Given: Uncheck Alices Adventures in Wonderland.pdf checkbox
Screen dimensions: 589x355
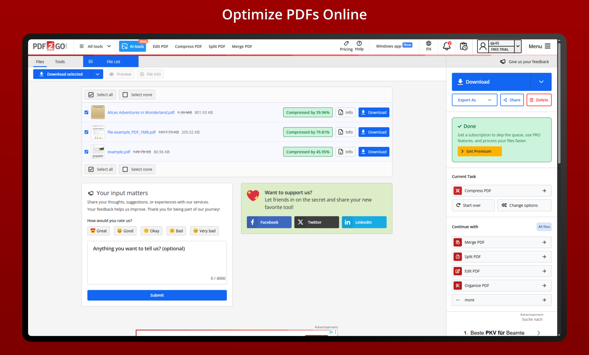Looking at the screenshot, I should tap(86, 112).
